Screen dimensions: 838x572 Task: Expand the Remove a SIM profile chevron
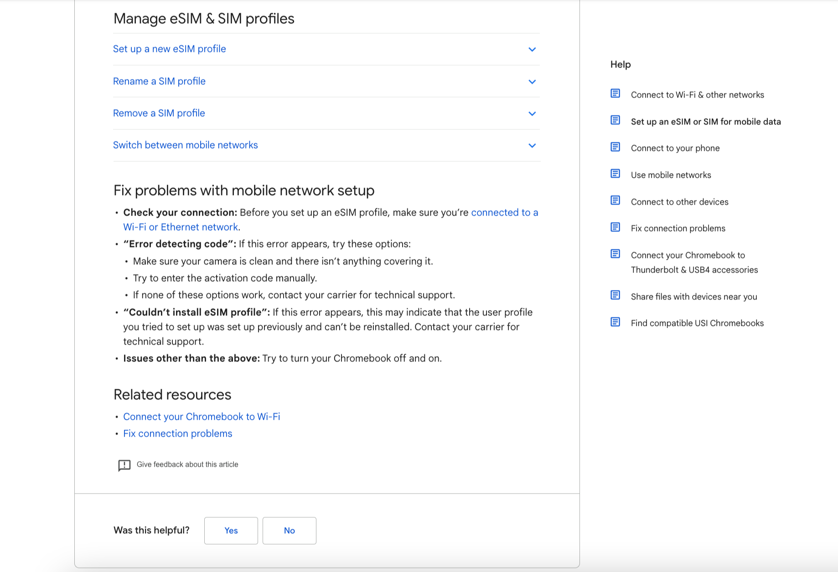pos(532,113)
